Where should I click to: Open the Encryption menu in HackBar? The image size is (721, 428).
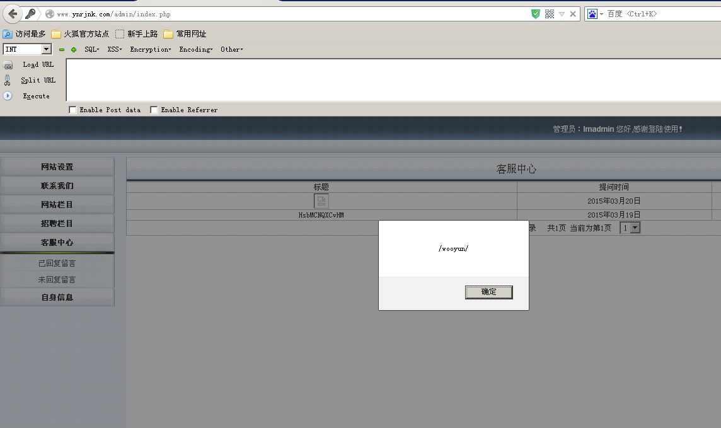[x=151, y=49]
